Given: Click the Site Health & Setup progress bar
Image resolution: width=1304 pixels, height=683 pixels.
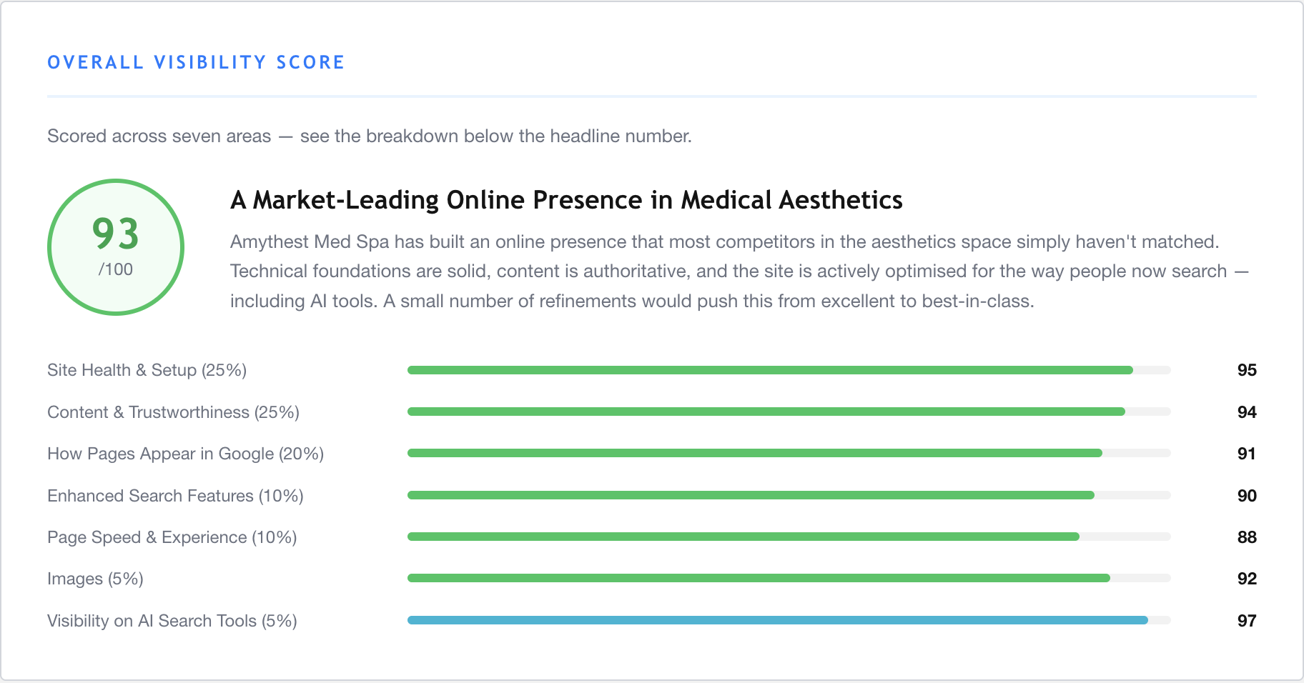Looking at the screenshot, I should point(789,370).
